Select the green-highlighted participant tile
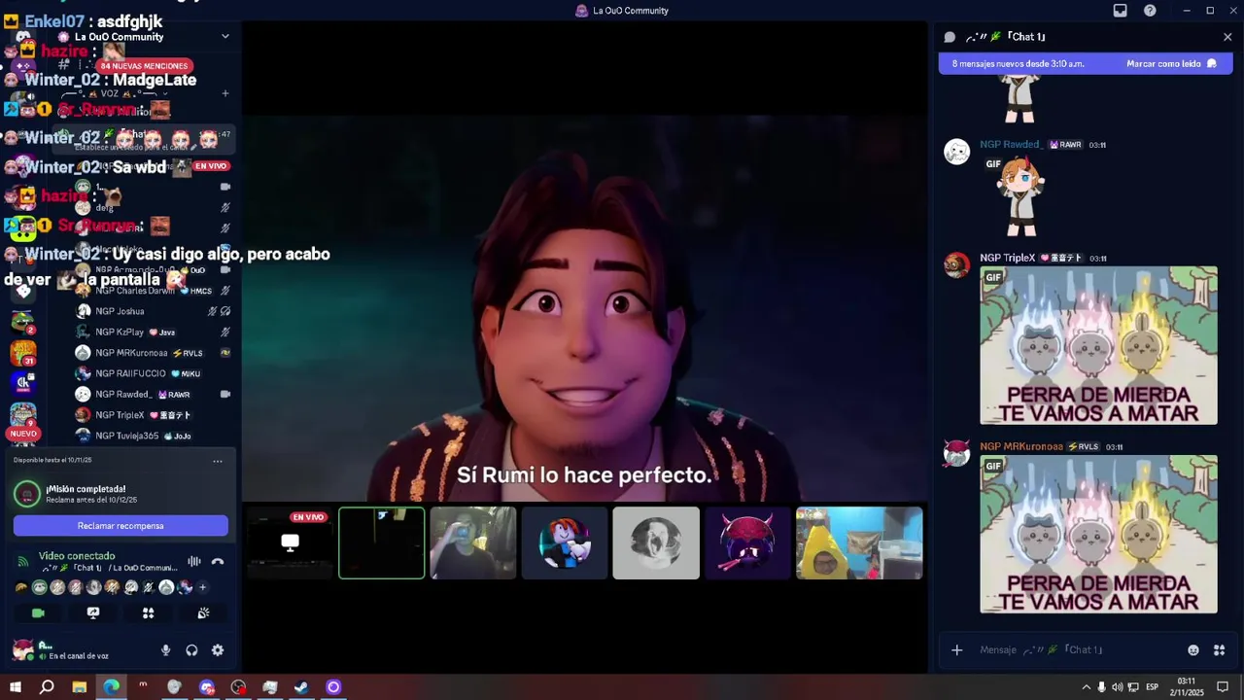The width and height of the screenshot is (1244, 700). (382, 542)
